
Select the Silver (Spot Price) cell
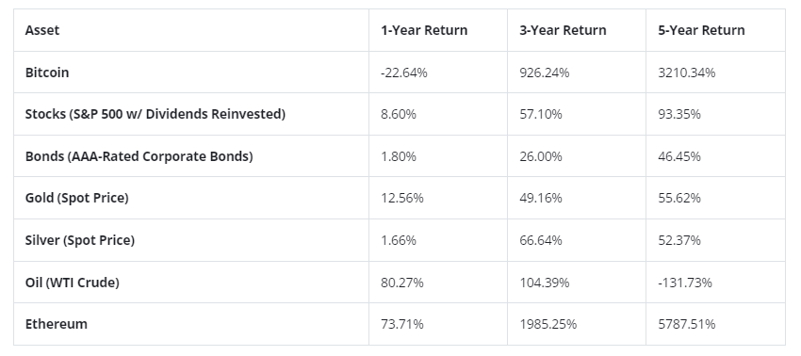click(x=80, y=240)
